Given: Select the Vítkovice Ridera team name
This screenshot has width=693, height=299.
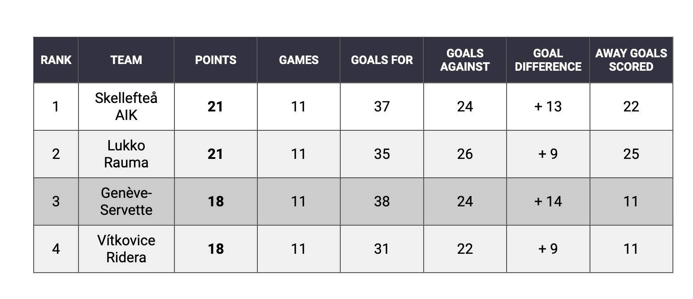Looking at the screenshot, I should click(126, 249).
